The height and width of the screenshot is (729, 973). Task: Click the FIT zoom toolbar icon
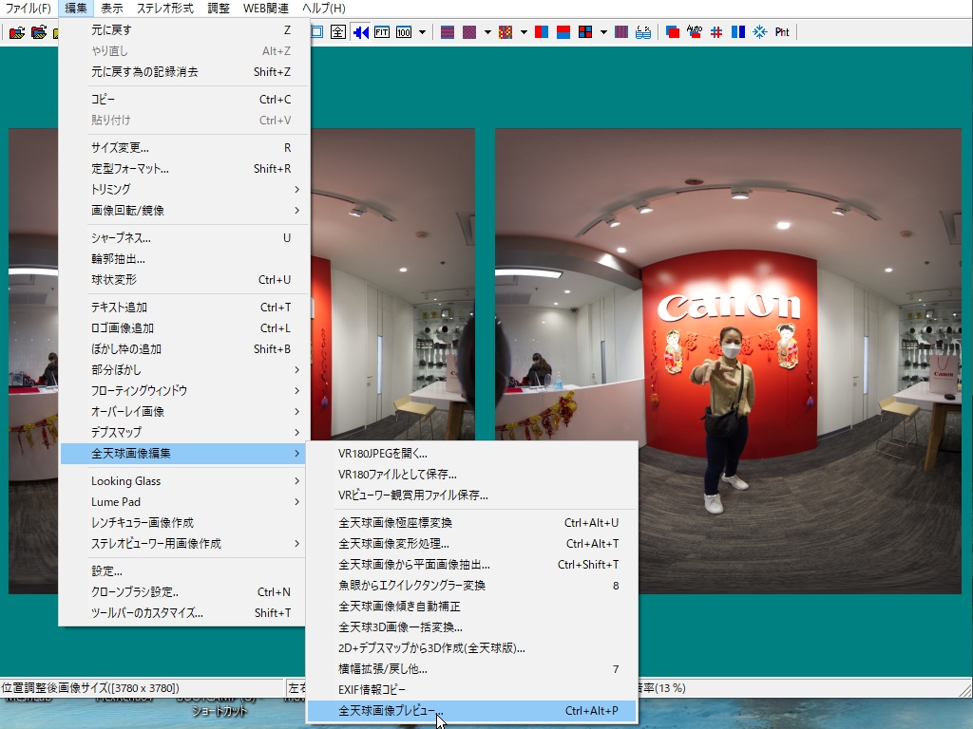click(382, 32)
